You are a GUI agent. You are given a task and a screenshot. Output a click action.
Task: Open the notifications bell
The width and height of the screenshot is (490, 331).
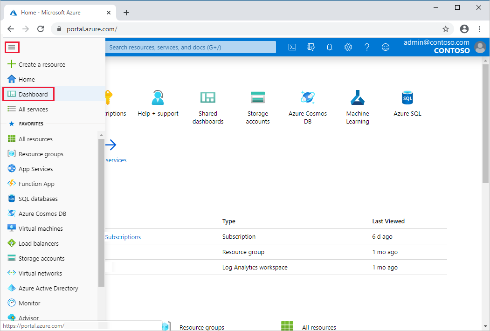pyautogui.click(x=330, y=47)
